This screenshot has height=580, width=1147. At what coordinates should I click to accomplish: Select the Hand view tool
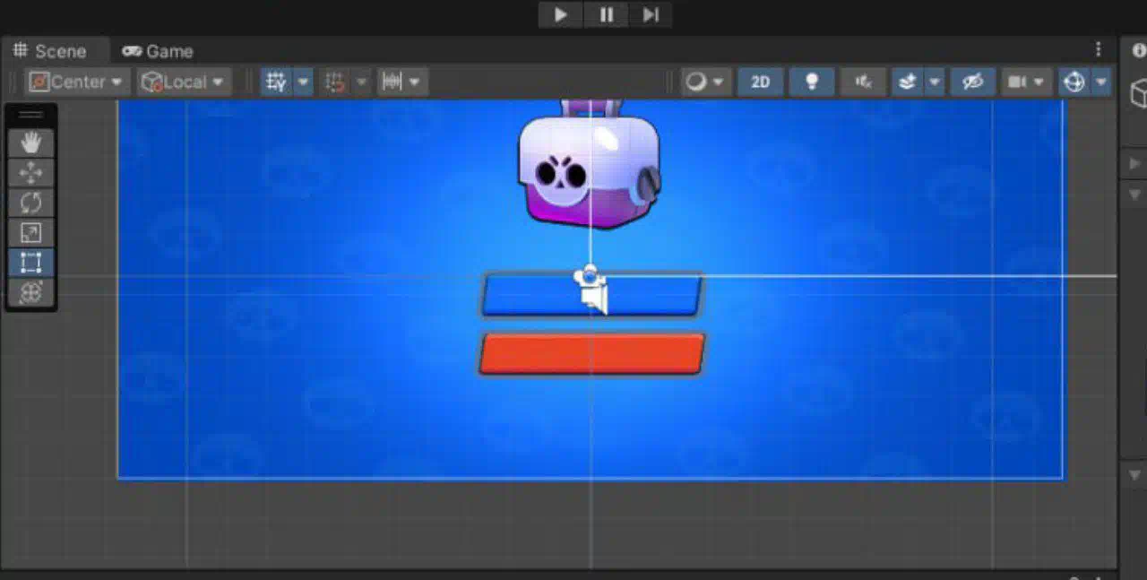pos(31,143)
